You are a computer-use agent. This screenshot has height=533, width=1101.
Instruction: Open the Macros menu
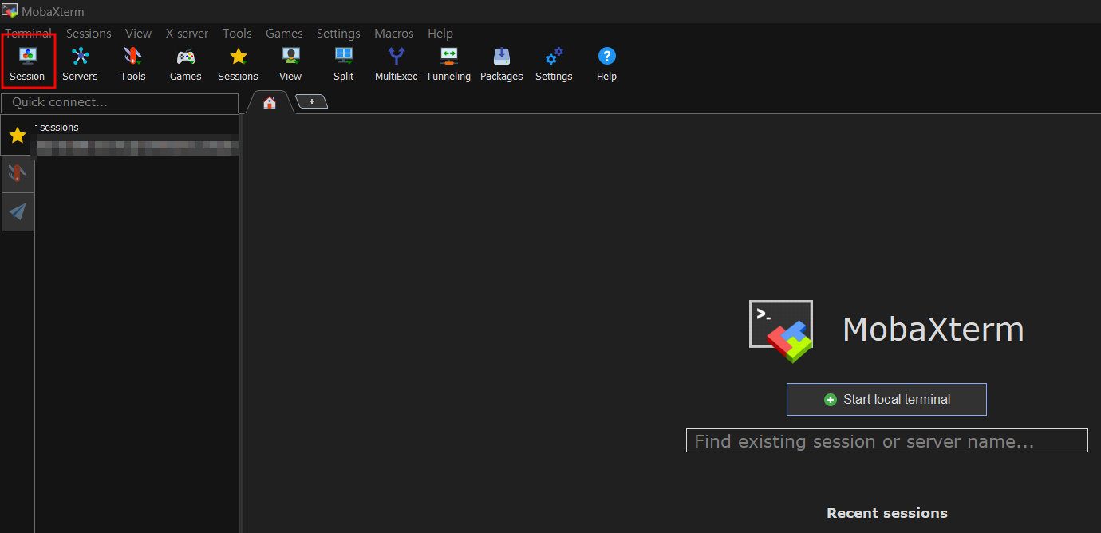click(394, 34)
